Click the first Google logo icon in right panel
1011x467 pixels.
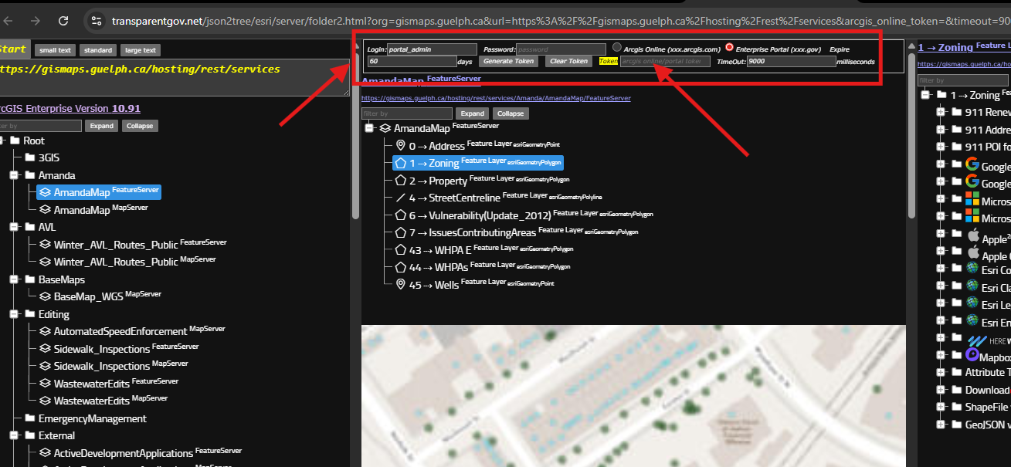(x=972, y=164)
